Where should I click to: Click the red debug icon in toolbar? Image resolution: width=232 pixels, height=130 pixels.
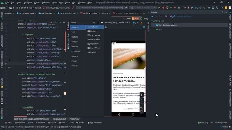click(163, 8)
